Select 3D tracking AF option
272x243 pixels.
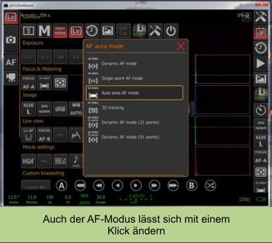134,107
